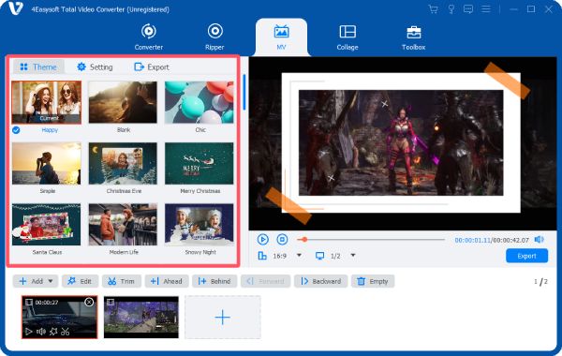Select the Happy theme thumbnail
This screenshot has width=562, height=356.
[x=46, y=102]
